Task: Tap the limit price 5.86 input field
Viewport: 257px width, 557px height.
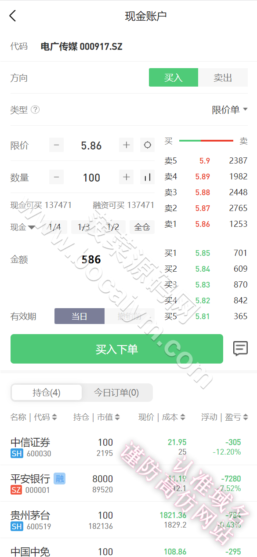Action: (91, 145)
